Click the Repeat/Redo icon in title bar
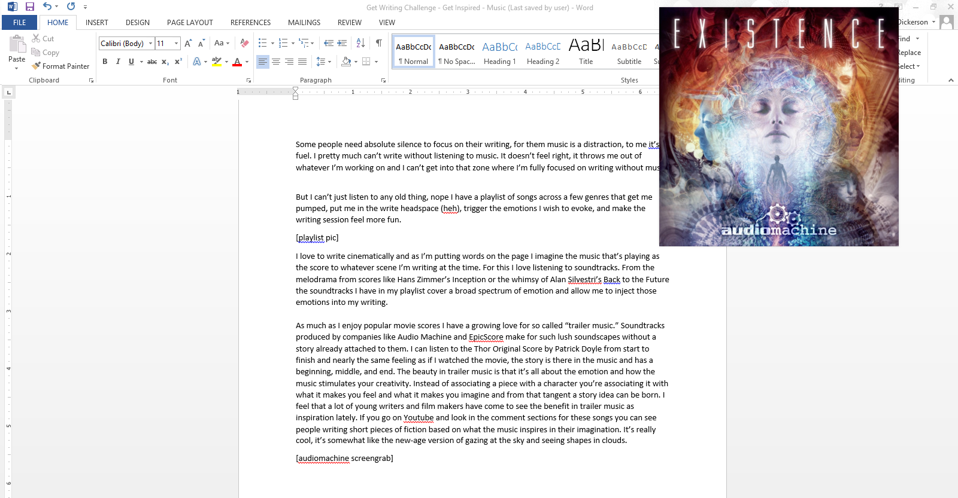Viewport: 958px width, 498px height. 71,7
